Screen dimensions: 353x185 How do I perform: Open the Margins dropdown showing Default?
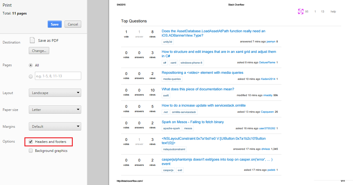pos(55,126)
